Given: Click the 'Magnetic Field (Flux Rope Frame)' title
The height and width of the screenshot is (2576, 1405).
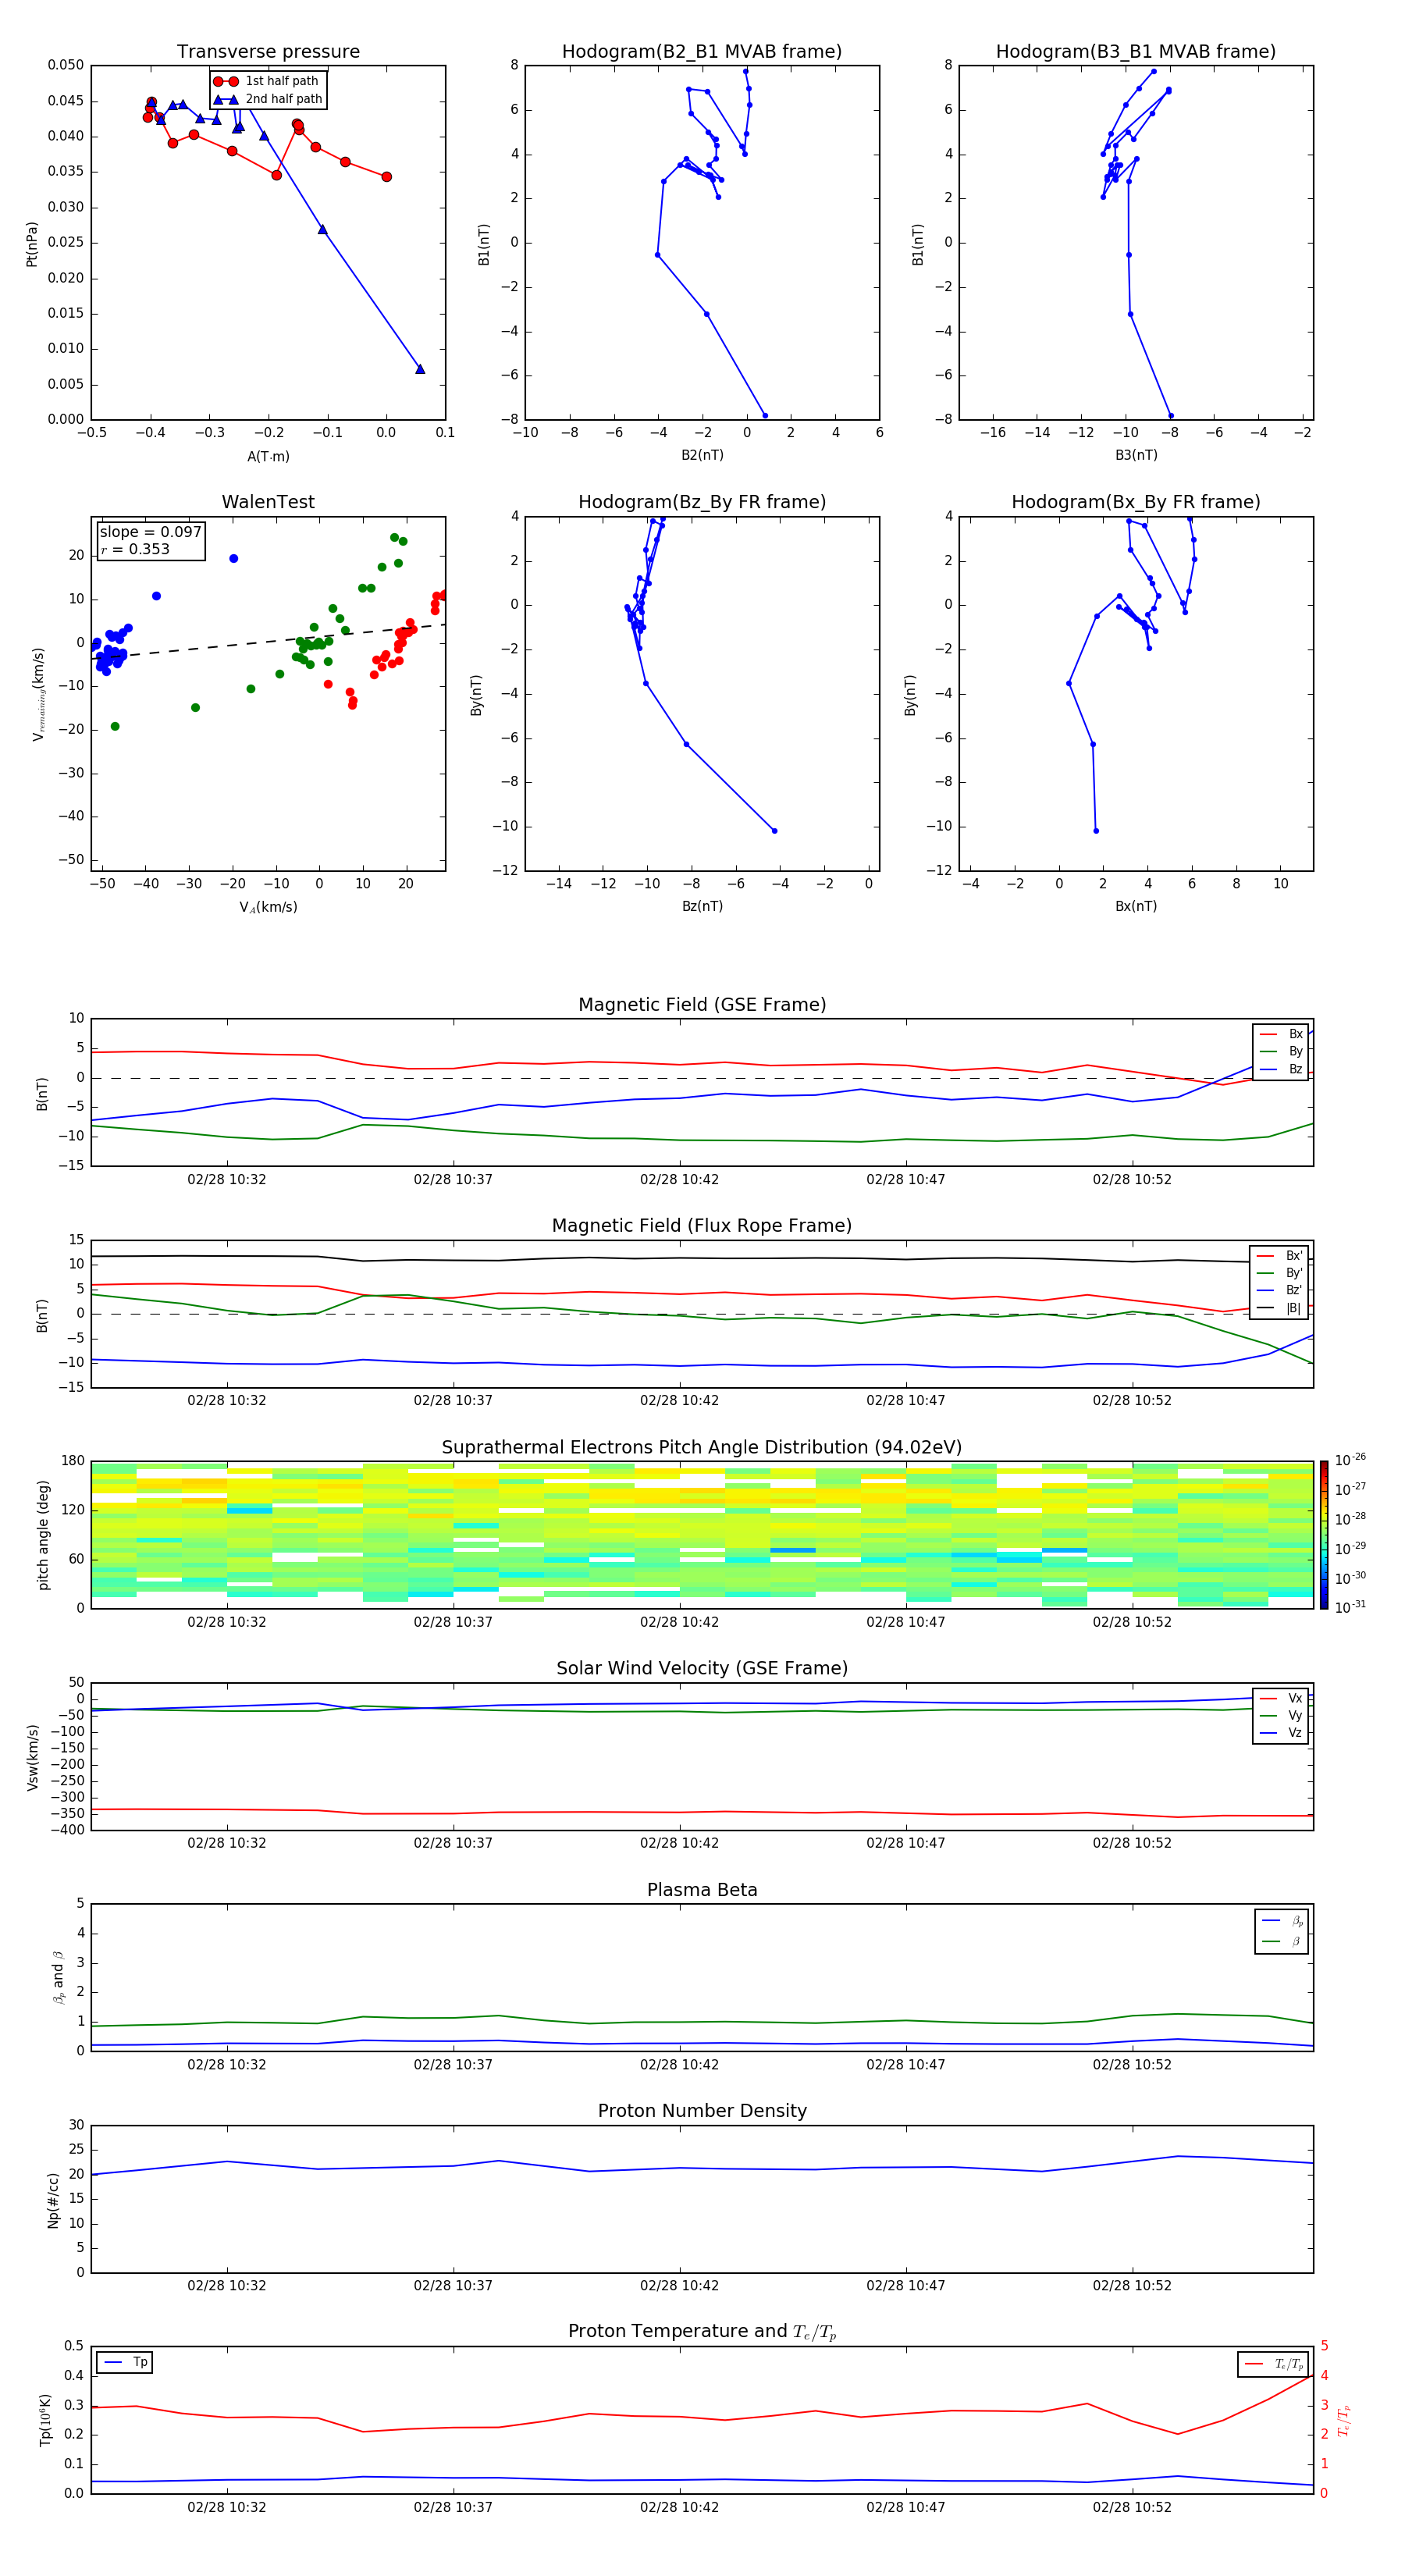Looking at the screenshot, I should pos(702,1226).
